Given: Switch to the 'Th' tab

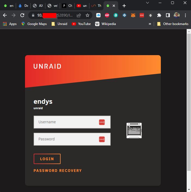Looking at the screenshot, I should pos(96,6).
